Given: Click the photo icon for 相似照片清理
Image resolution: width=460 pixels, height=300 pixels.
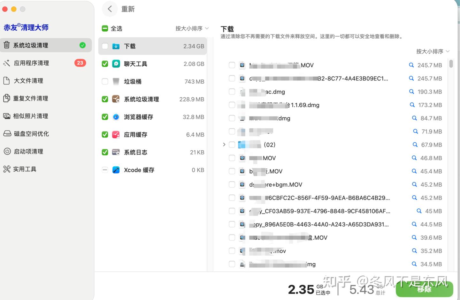Looking at the screenshot, I should (7, 116).
